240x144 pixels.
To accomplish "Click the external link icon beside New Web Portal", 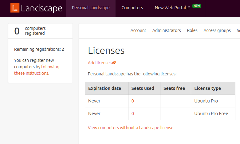I will (x=188, y=8).
